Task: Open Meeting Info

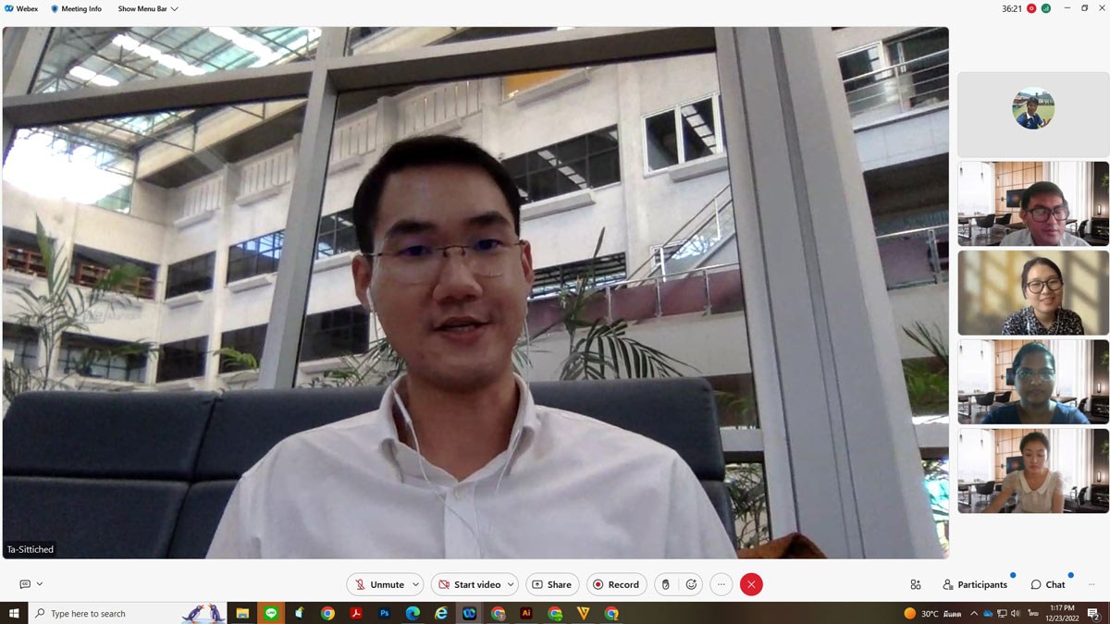Action: 76,8
